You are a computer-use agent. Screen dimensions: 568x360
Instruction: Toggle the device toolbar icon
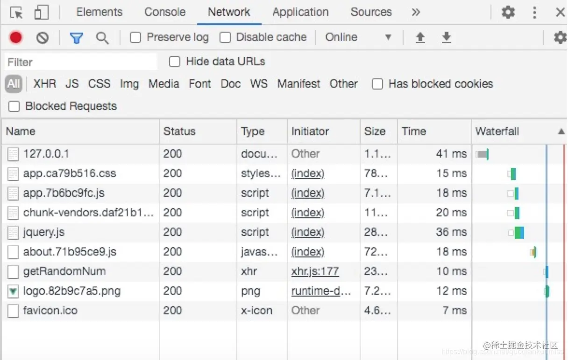(x=41, y=12)
